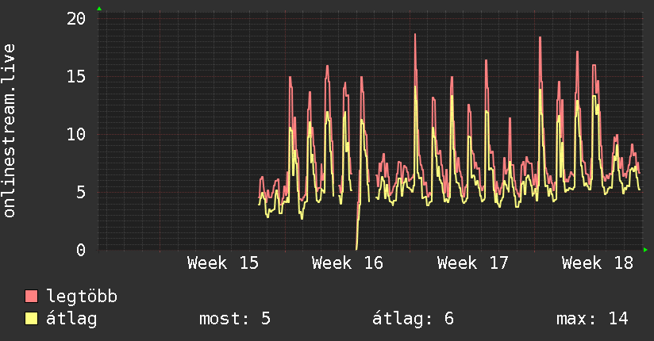Click the y-axis value 10
The image size is (654, 341).
[x=76, y=134]
